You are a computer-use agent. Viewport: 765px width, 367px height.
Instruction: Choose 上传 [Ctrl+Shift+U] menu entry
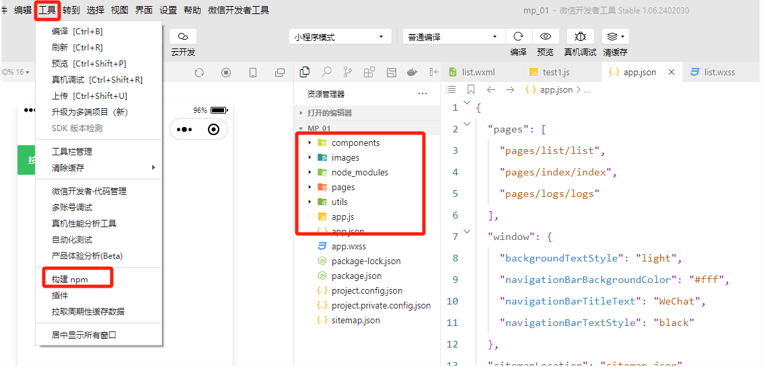click(x=98, y=96)
